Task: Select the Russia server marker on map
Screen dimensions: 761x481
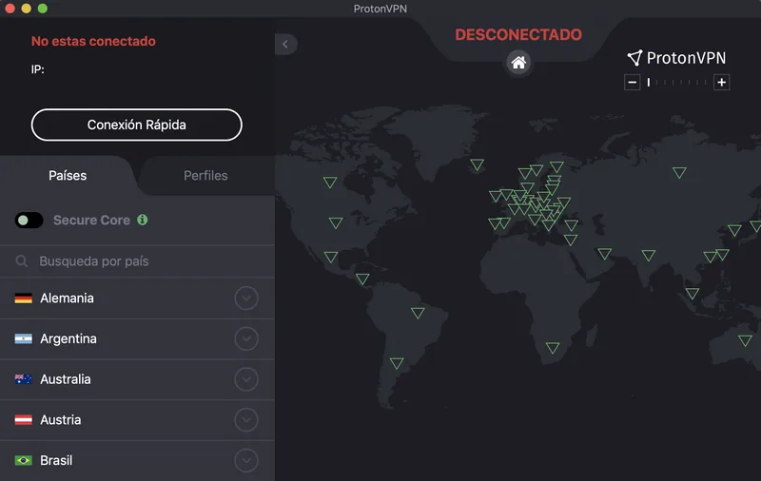Action: (x=679, y=172)
